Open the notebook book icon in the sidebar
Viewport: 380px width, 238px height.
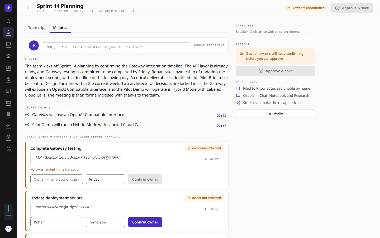coord(8,68)
